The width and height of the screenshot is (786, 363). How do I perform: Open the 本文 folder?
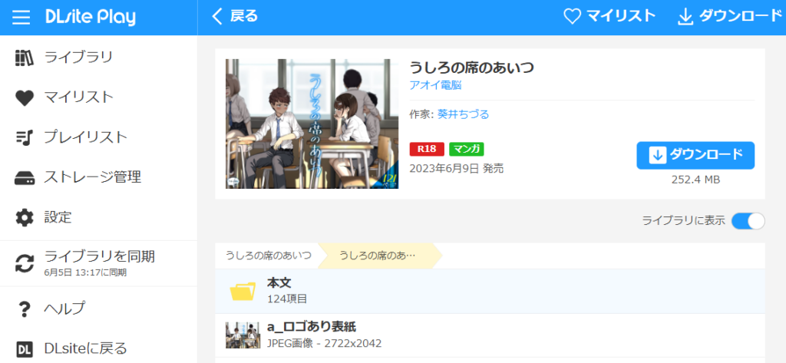[279, 290]
